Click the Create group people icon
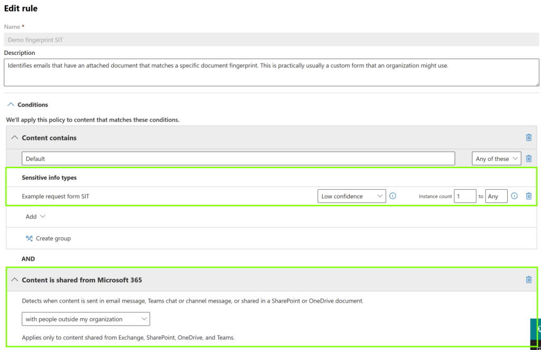Screen dimensions: 541x350 (x=30, y=238)
